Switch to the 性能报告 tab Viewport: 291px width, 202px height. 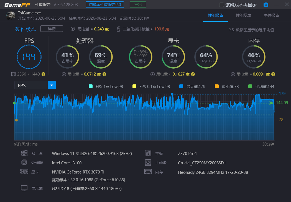(215, 15)
